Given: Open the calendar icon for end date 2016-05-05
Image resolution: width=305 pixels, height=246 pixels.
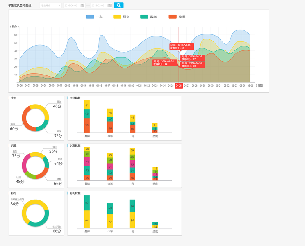Looking at the screenshot, I should click(x=109, y=5).
